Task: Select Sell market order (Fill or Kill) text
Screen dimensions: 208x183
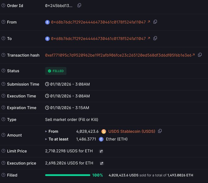Action: (x=72, y=120)
